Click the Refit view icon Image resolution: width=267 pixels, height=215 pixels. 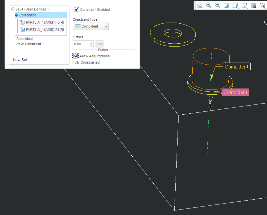[x=200, y=5]
